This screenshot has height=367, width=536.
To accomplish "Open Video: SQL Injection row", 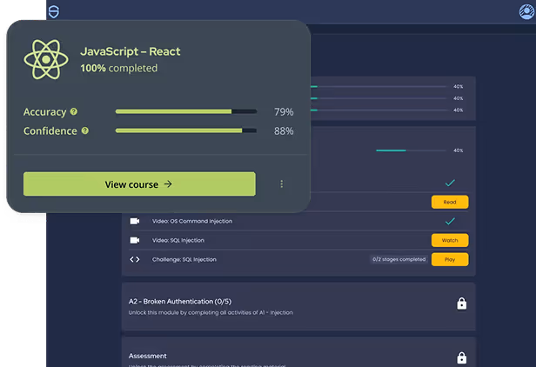I will click(298, 240).
